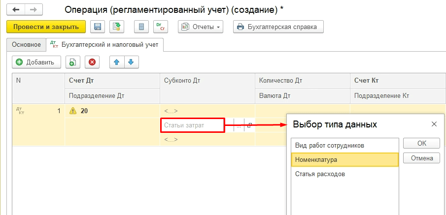Move the row up with the arrow
Viewport: 446px width, 215px height.
(117, 62)
